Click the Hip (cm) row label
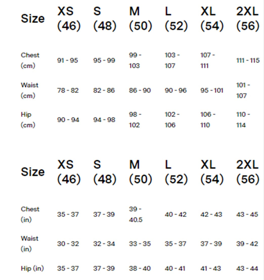Viewport: 264px width, 280px height. [28, 120]
